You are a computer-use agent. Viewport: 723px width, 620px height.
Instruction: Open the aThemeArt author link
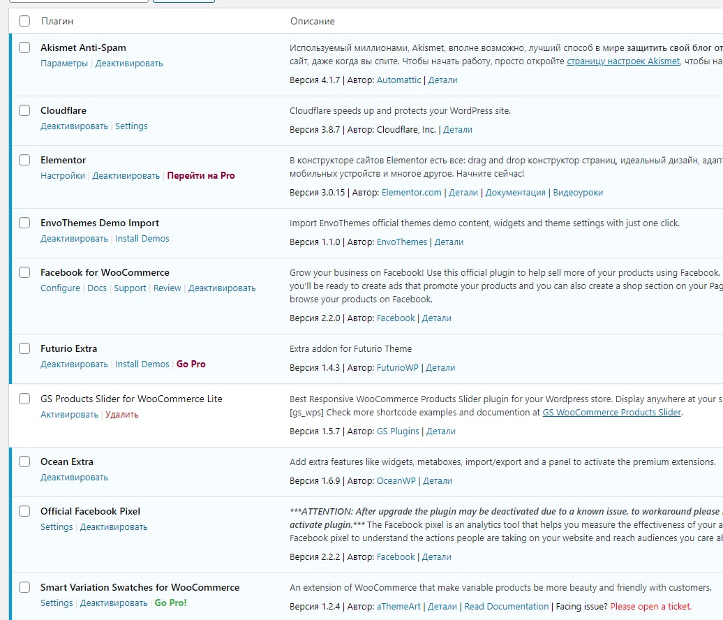tap(399, 606)
